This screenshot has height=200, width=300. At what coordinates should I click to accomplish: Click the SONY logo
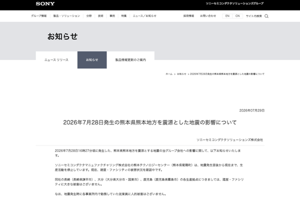(45, 3)
